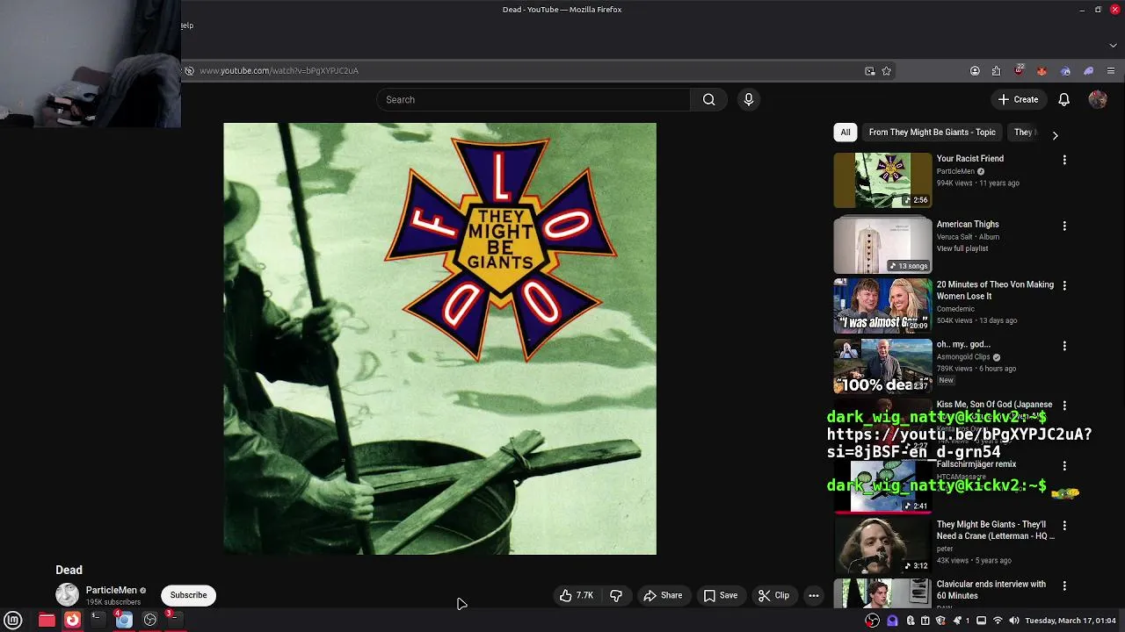Click View full playlist link

pyautogui.click(x=962, y=248)
